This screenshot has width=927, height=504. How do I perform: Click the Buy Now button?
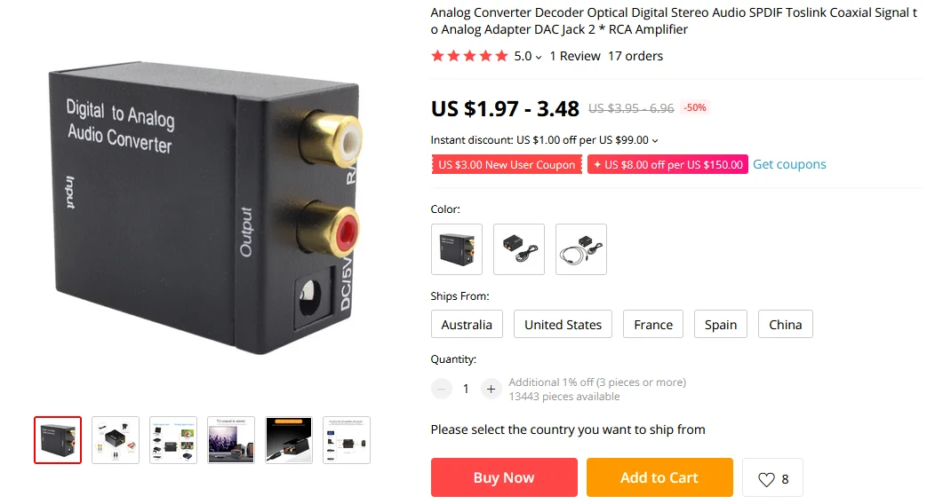(504, 477)
